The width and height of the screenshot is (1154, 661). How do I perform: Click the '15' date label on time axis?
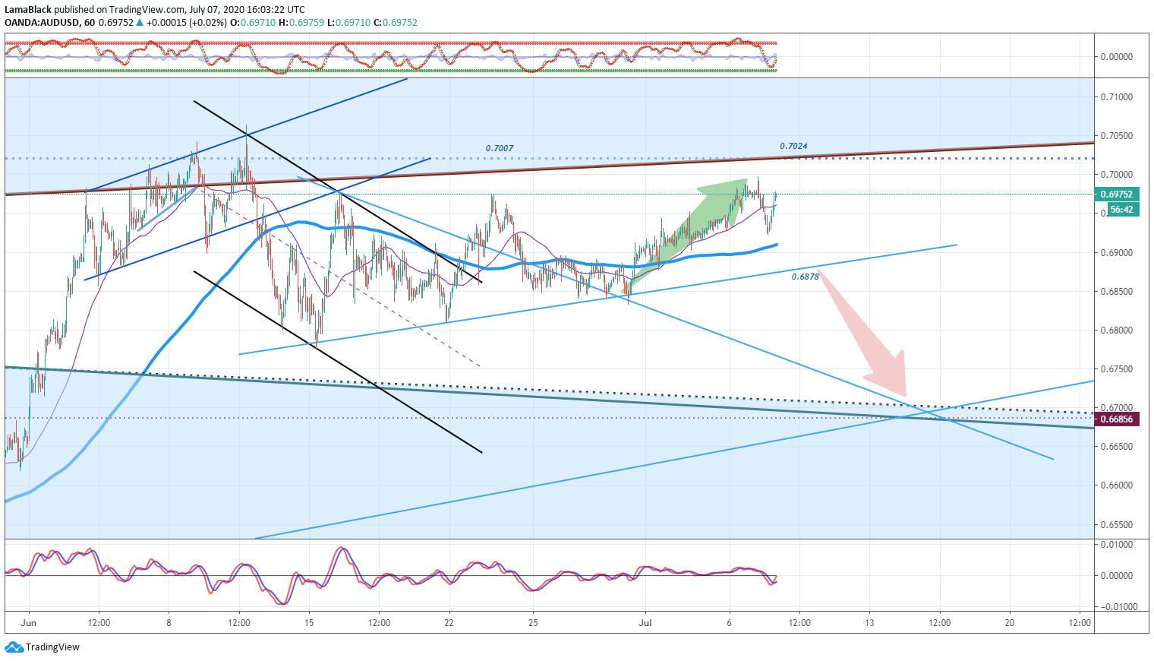click(309, 623)
